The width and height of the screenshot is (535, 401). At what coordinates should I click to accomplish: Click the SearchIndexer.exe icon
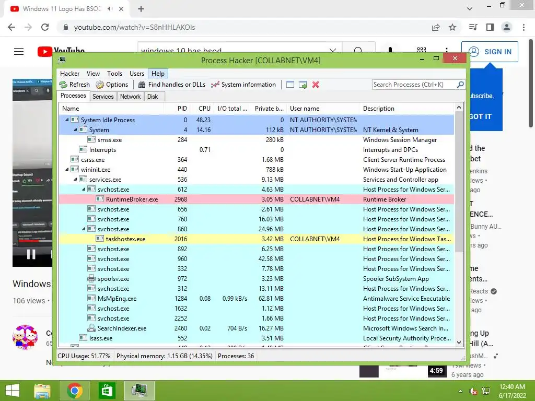coord(91,328)
